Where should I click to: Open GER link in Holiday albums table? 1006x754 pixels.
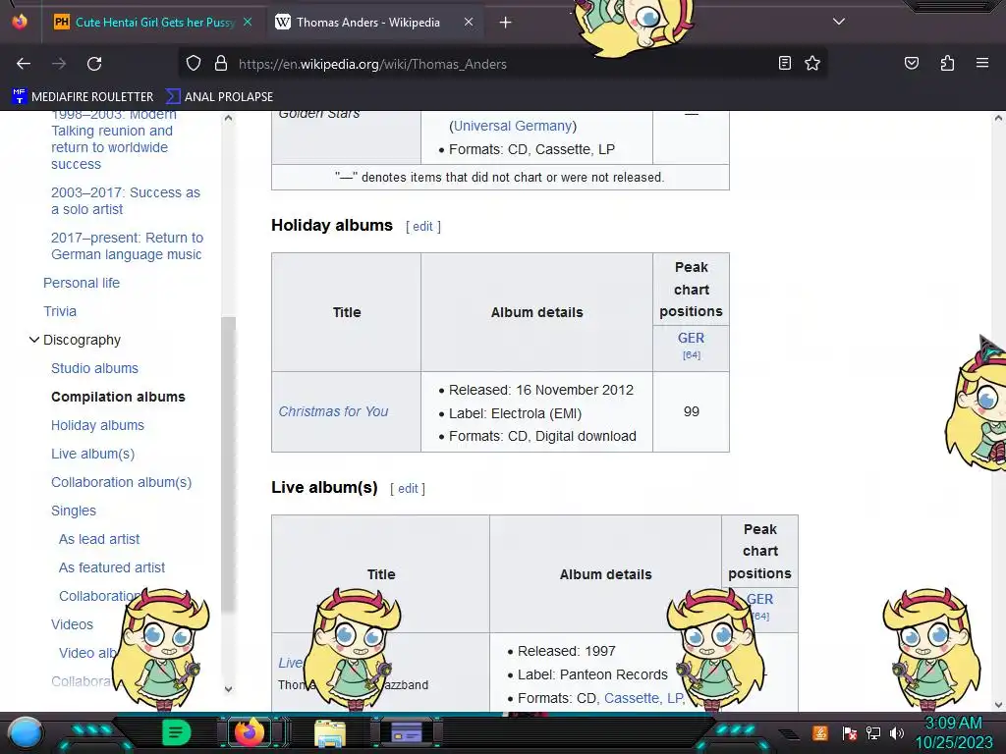tap(691, 338)
